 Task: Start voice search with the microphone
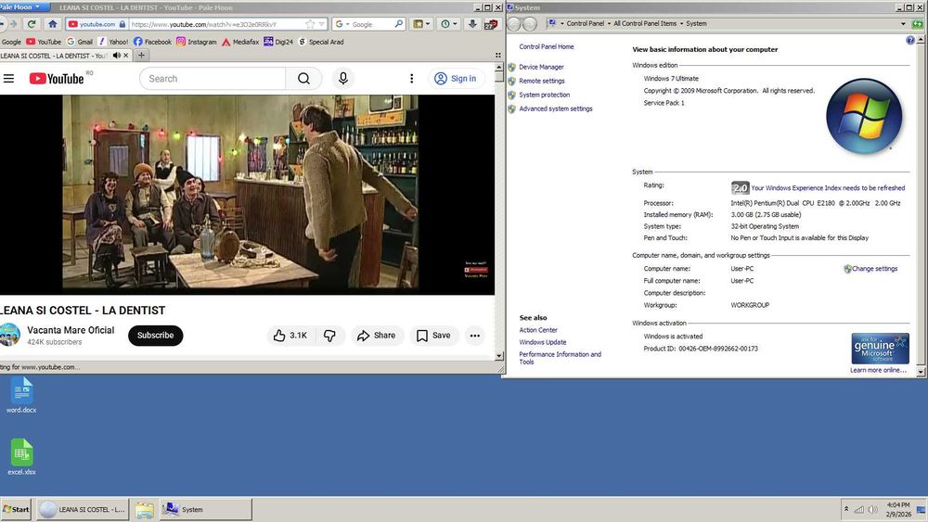point(343,78)
